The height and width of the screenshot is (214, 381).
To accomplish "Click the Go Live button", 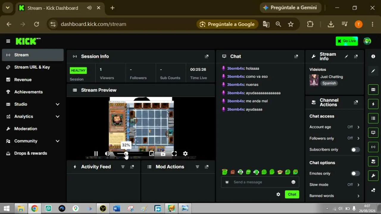I will (x=347, y=41).
